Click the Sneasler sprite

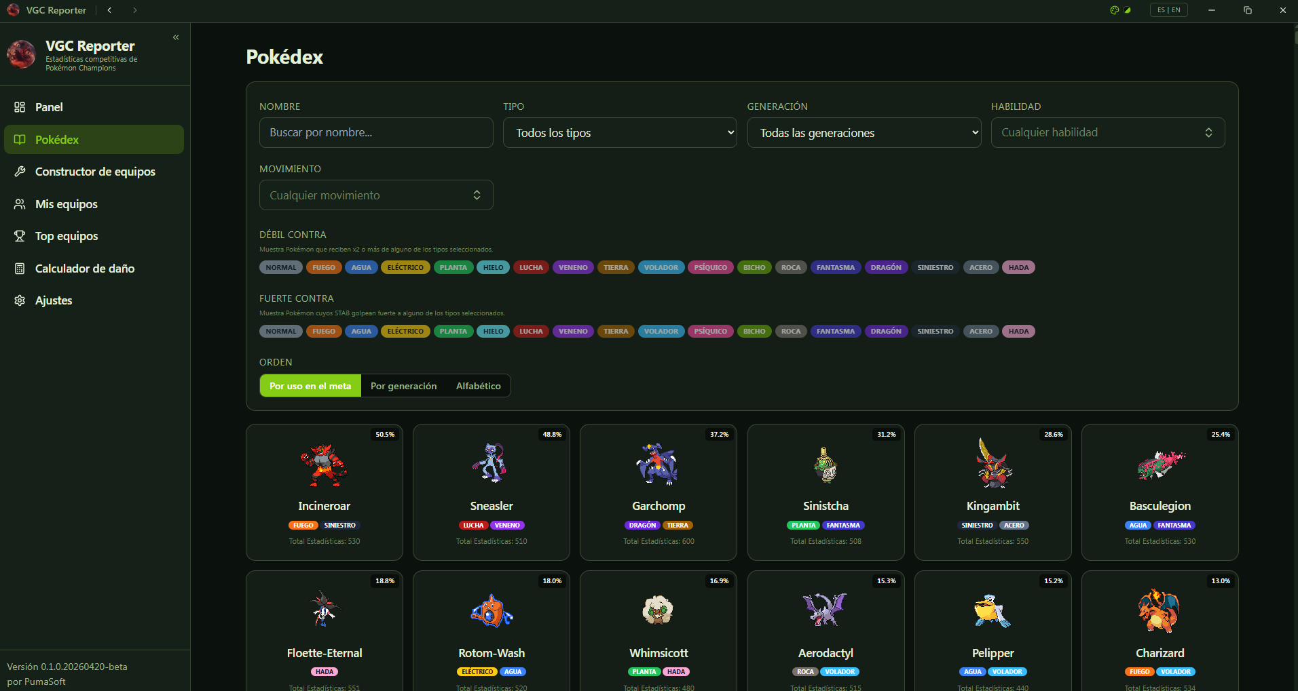tap(491, 463)
